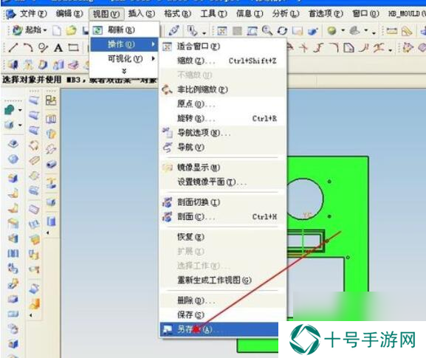Expand hidden view menu items chevron
Image resolution: width=426 pixels, height=358 pixels.
124,71
